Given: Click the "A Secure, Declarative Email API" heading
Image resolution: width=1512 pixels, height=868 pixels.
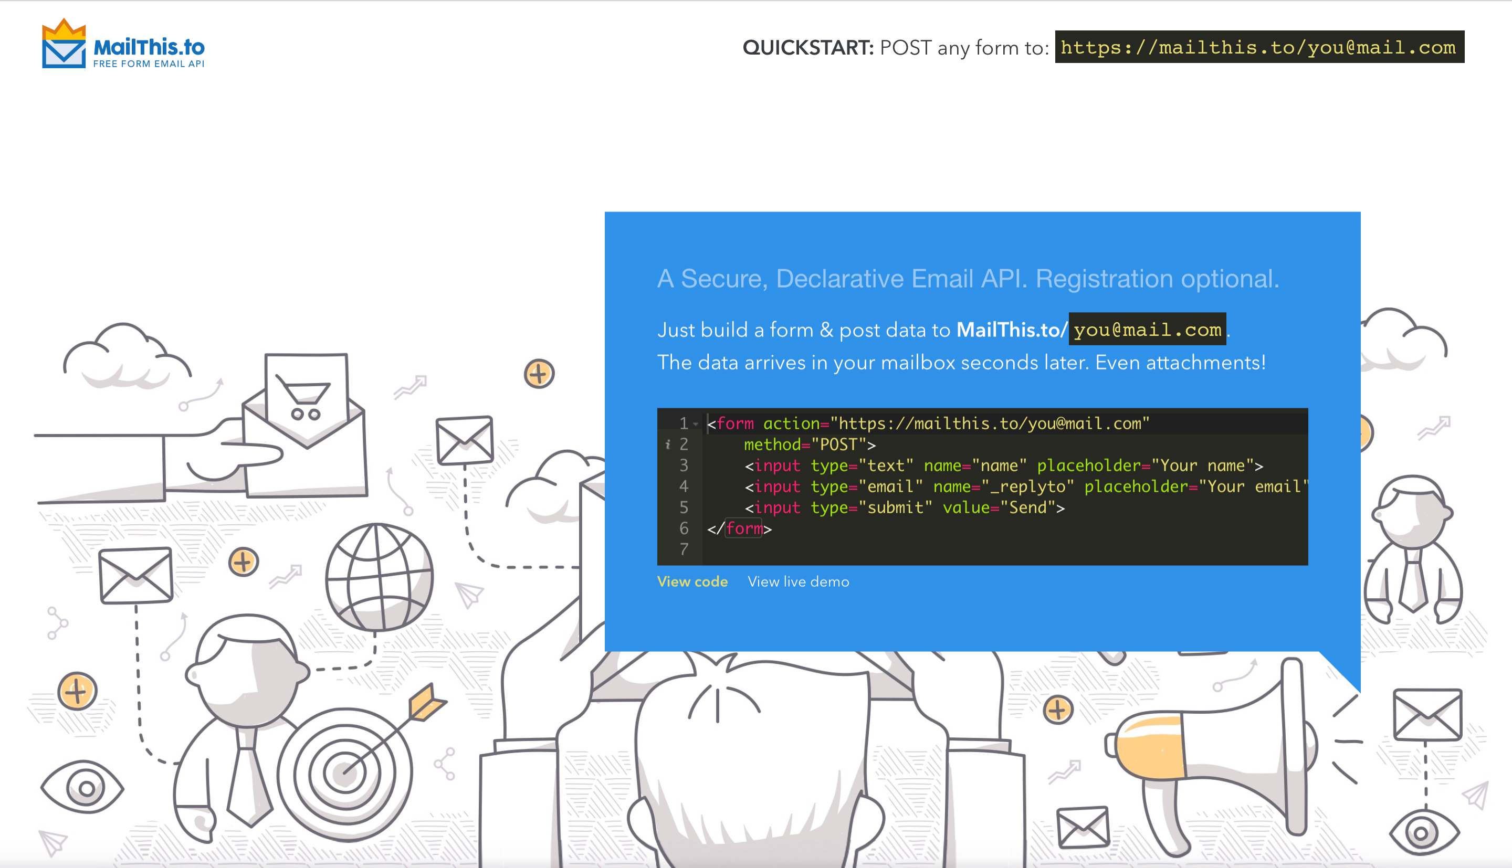Looking at the screenshot, I should 968,279.
